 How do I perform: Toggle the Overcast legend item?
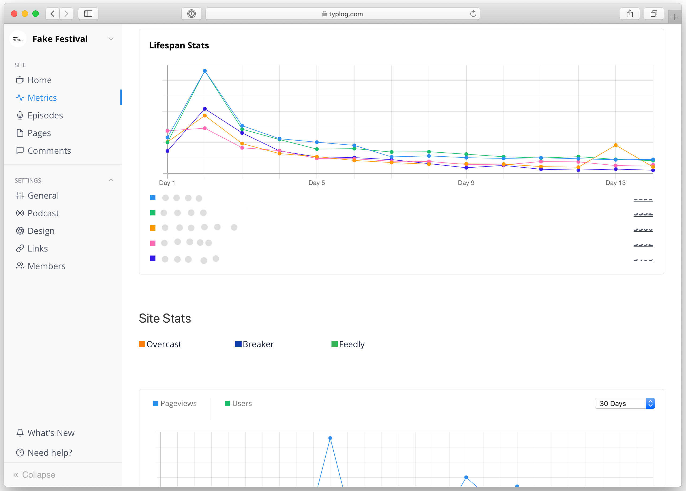click(160, 344)
